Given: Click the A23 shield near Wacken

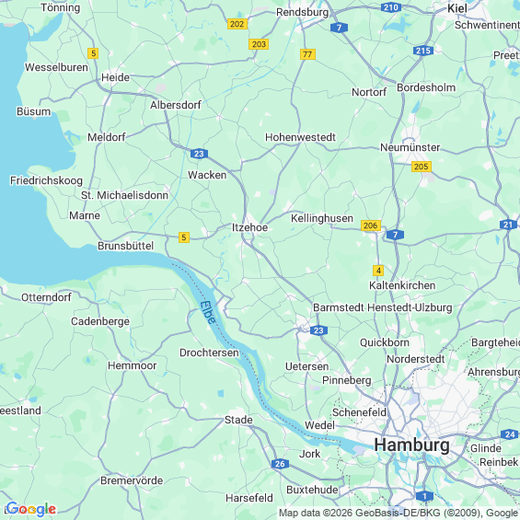Looking at the screenshot, I should point(199,154).
